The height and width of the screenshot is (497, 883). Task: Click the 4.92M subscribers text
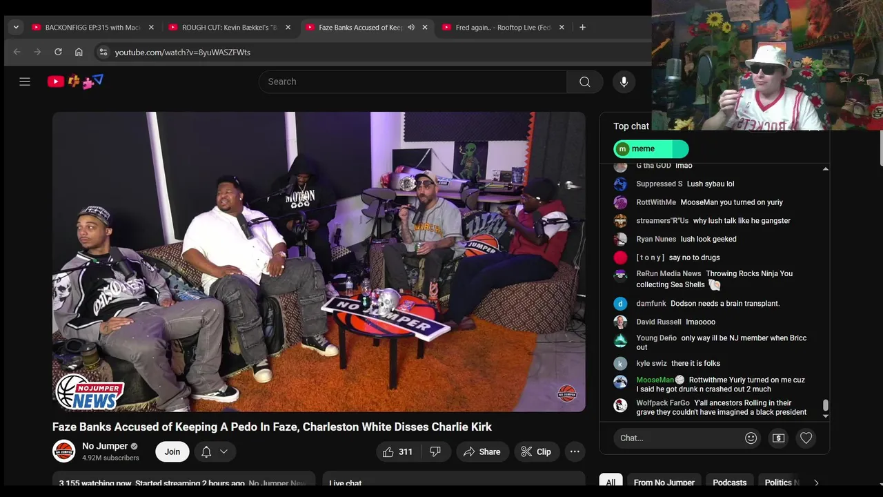(x=110, y=458)
